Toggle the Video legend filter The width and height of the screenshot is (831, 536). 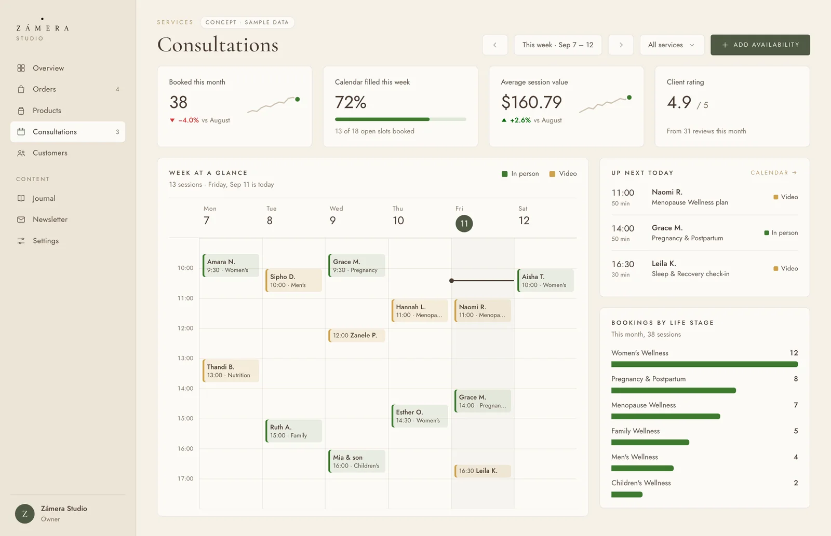pos(563,174)
